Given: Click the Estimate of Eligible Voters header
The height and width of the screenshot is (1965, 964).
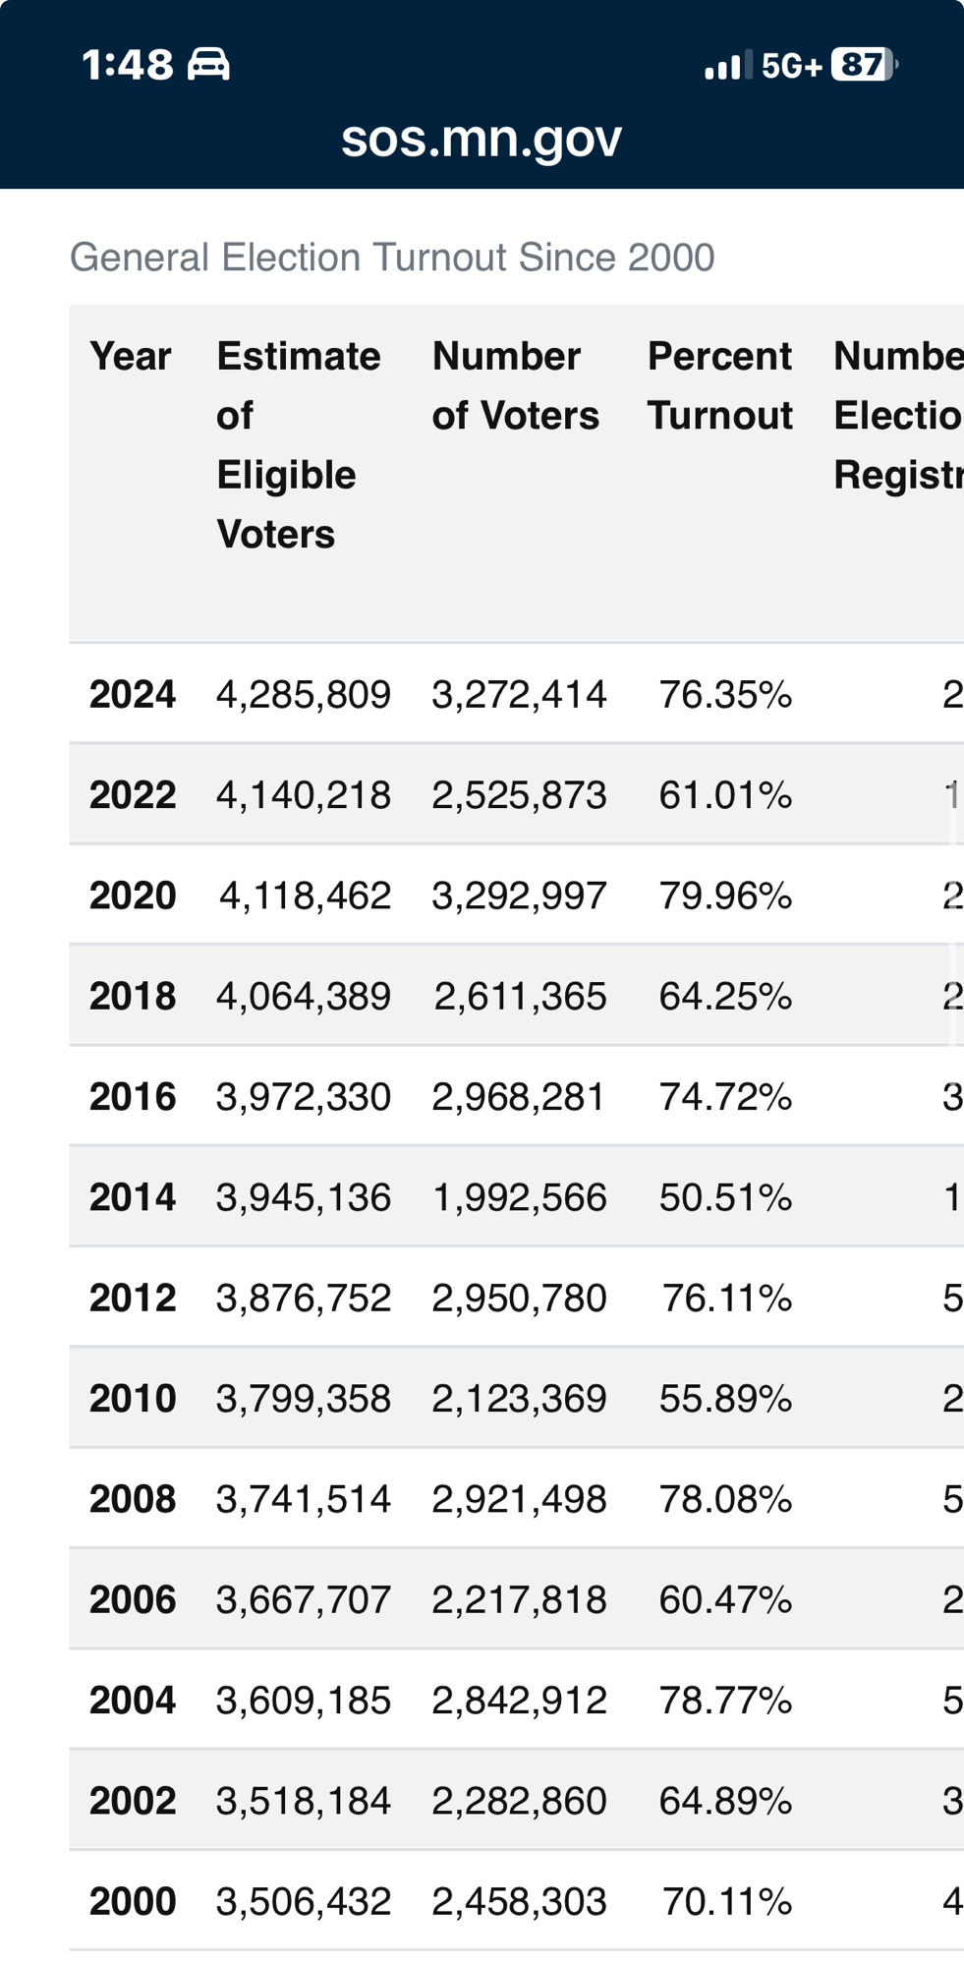Looking at the screenshot, I should (298, 444).
